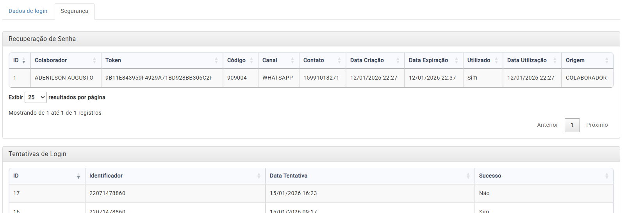Sort by Código column arrow icon

[x=251, y=60]
